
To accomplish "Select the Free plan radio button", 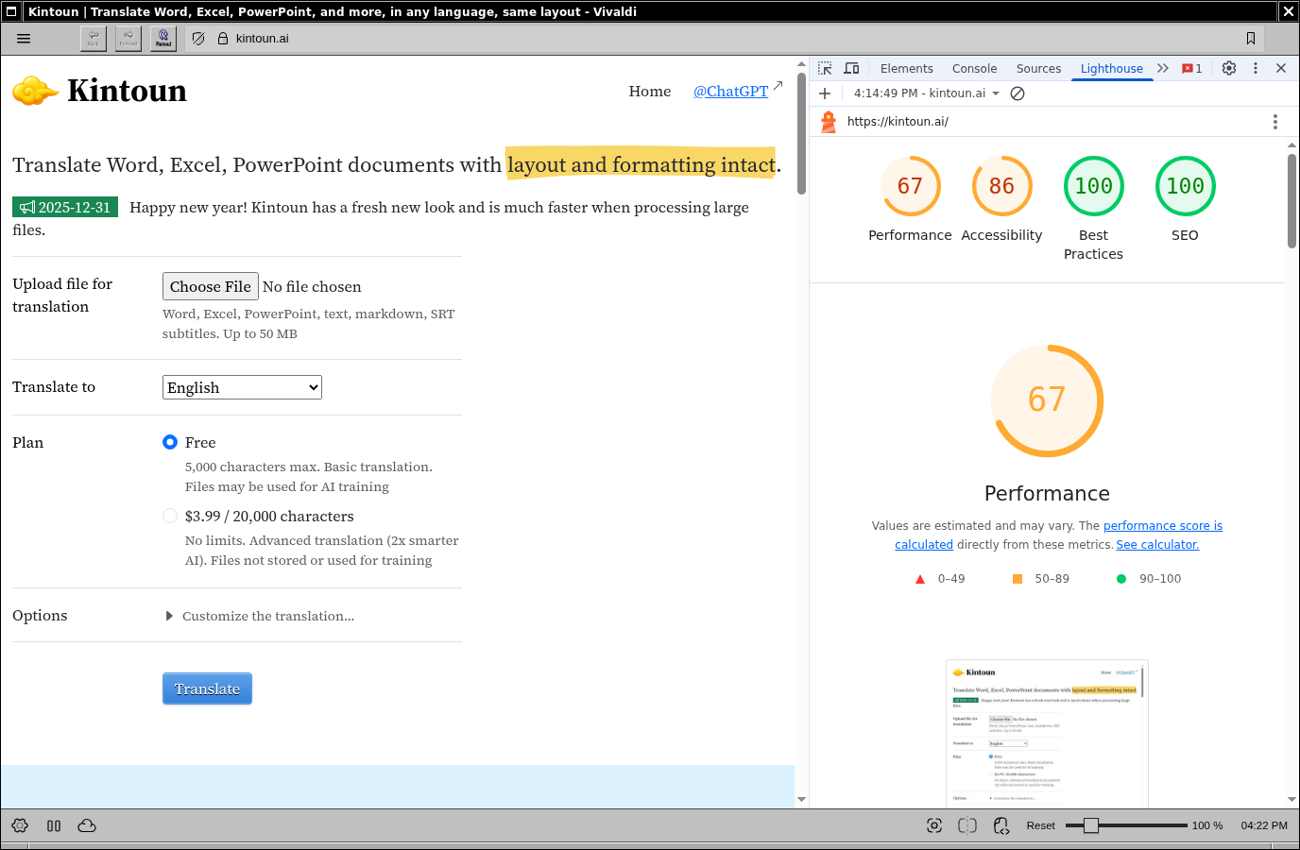I will click(x=170, y=442).
